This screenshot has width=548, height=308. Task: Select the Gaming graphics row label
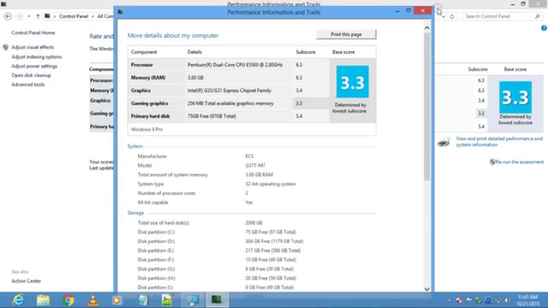[149, 104]
